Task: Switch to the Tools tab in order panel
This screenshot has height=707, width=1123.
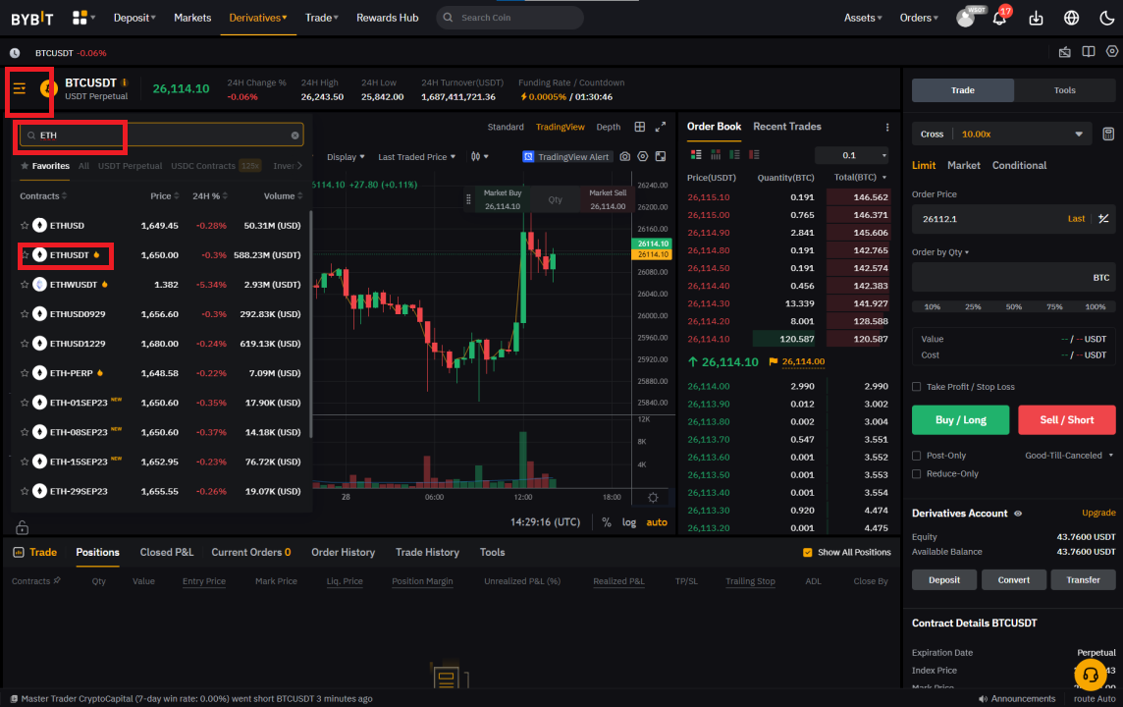Action: 1064,90
